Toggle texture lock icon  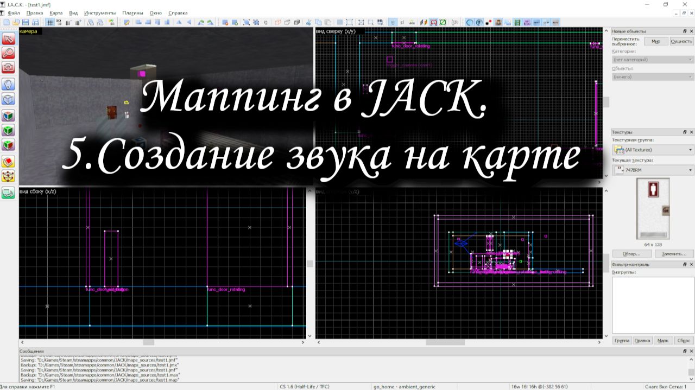click(393, 22)
